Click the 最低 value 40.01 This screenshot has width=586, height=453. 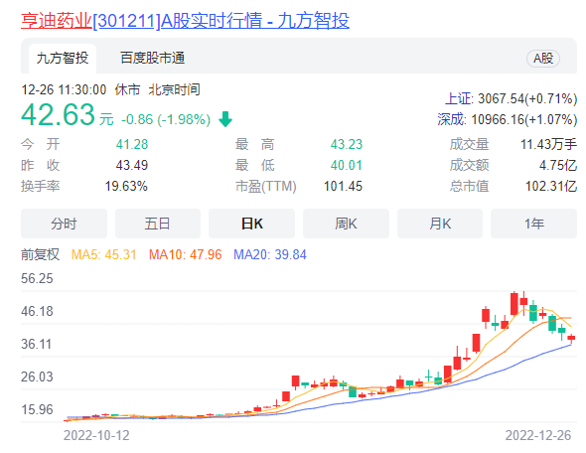[x=347, y=165]
